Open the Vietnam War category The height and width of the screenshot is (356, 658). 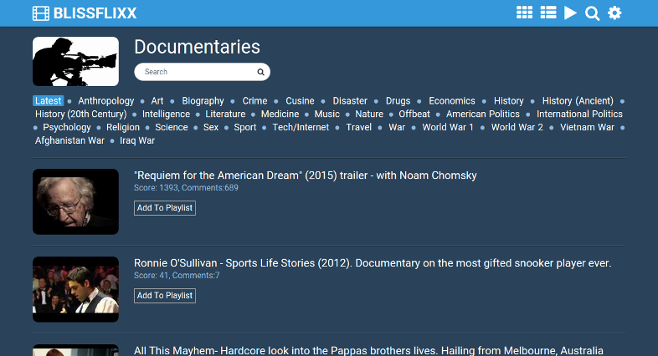[587, 127]
